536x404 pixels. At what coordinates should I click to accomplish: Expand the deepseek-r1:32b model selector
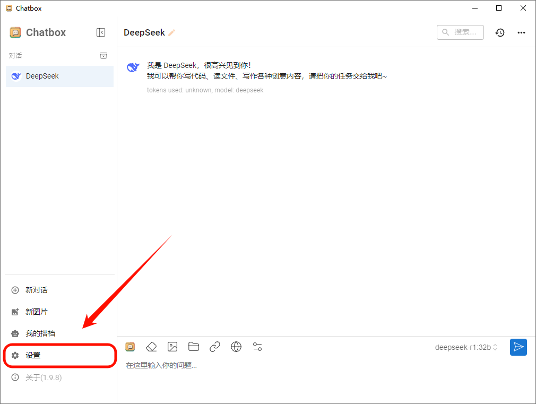point(466,347)
